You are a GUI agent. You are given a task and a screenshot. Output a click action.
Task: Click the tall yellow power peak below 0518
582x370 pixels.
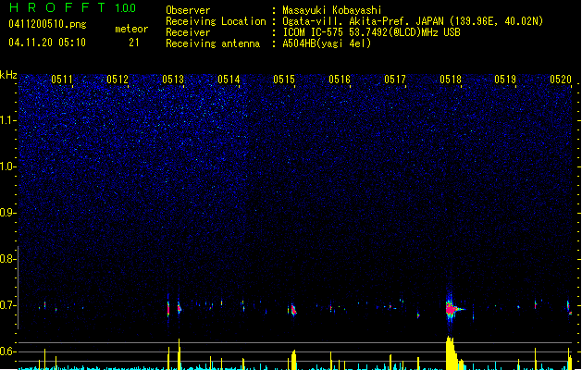click(x=451, y=352)
